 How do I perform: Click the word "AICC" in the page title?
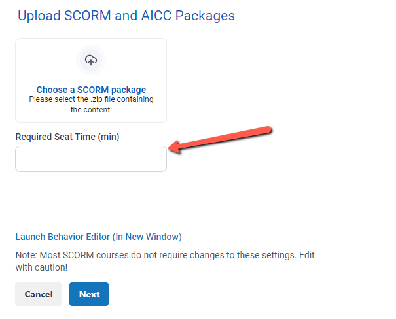coord(156,16)
